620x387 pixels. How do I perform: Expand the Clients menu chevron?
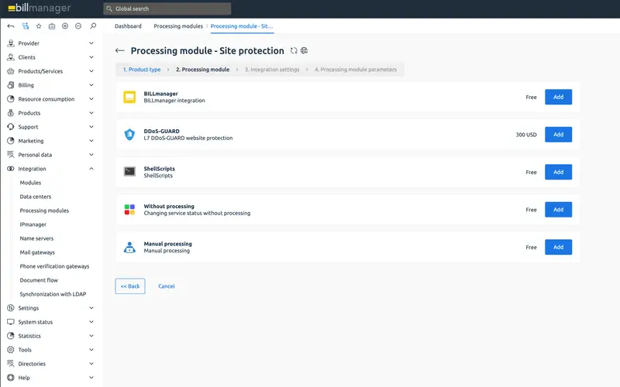[x=91, y=57]
